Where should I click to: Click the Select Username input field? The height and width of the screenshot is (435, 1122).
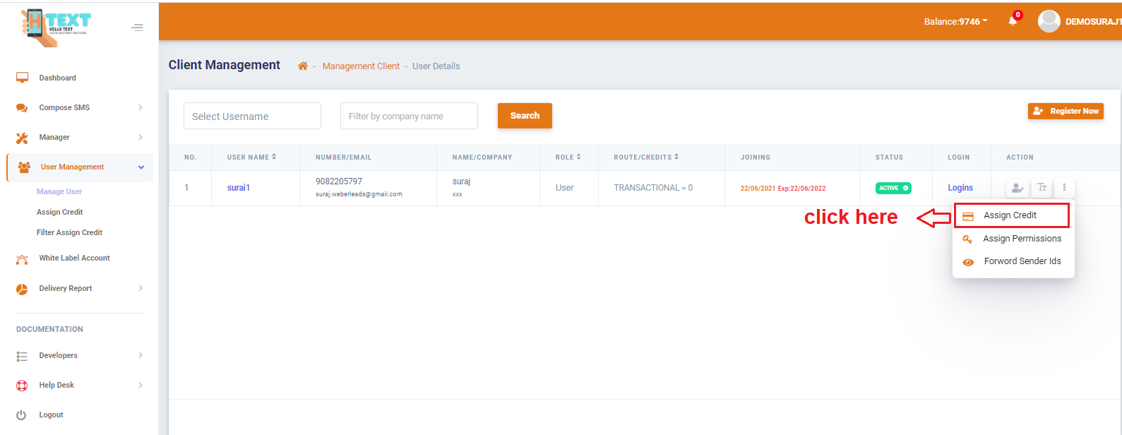pyautogui.click(x=252, y=117)
